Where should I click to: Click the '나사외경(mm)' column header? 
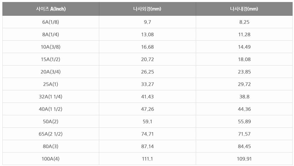147,9
